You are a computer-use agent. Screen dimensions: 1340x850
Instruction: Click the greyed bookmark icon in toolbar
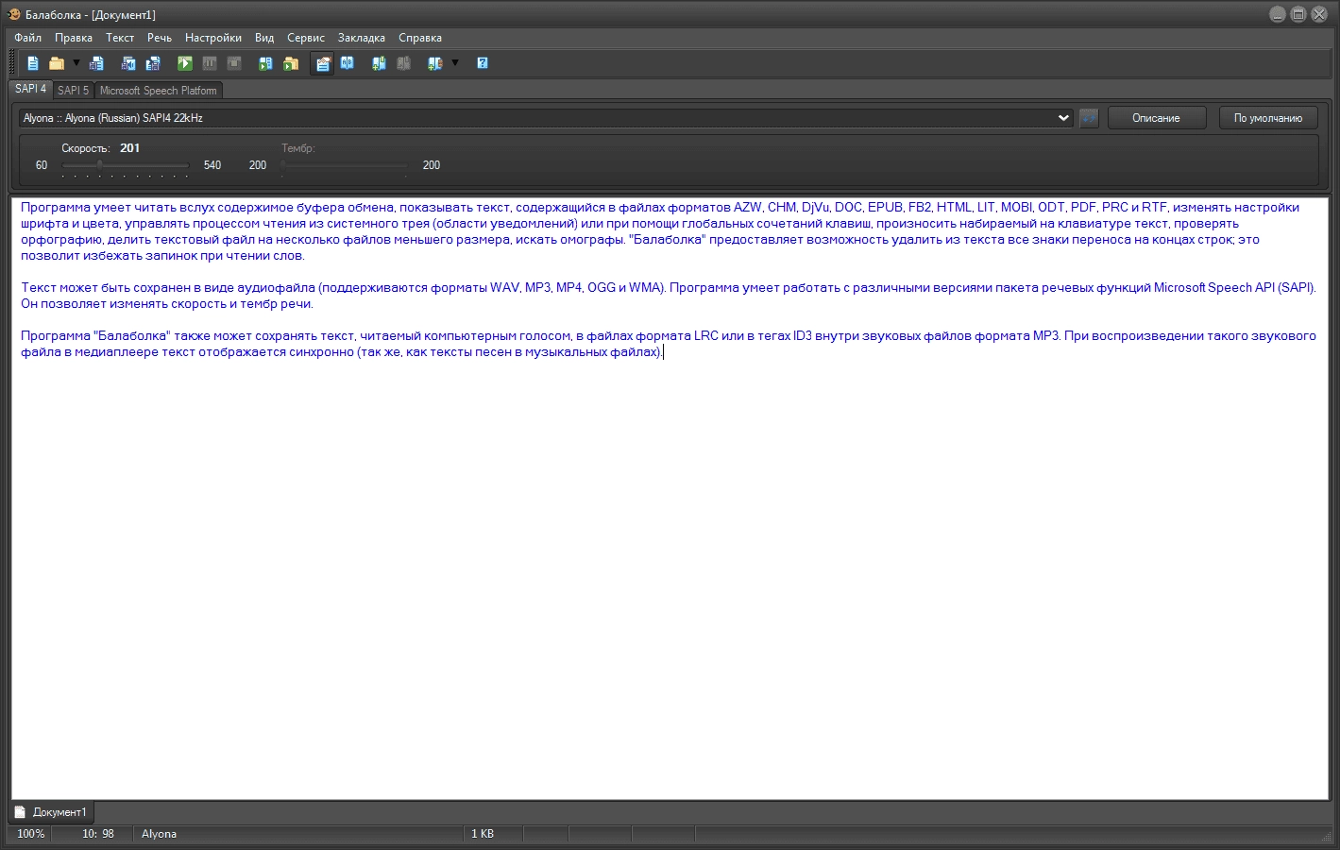click(403, 63)
